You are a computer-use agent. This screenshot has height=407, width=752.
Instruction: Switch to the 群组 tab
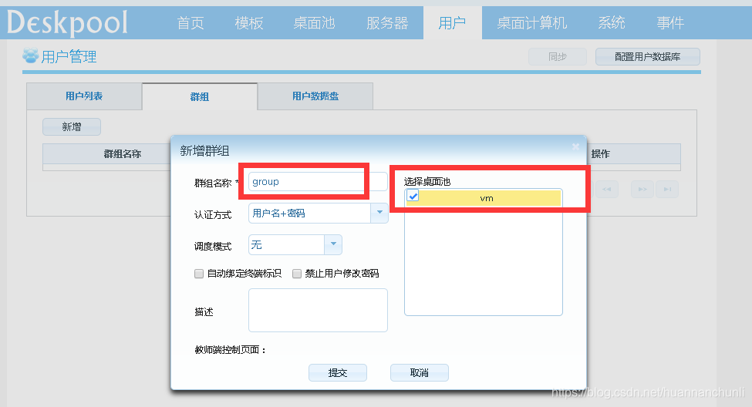[x=200, y=96]
